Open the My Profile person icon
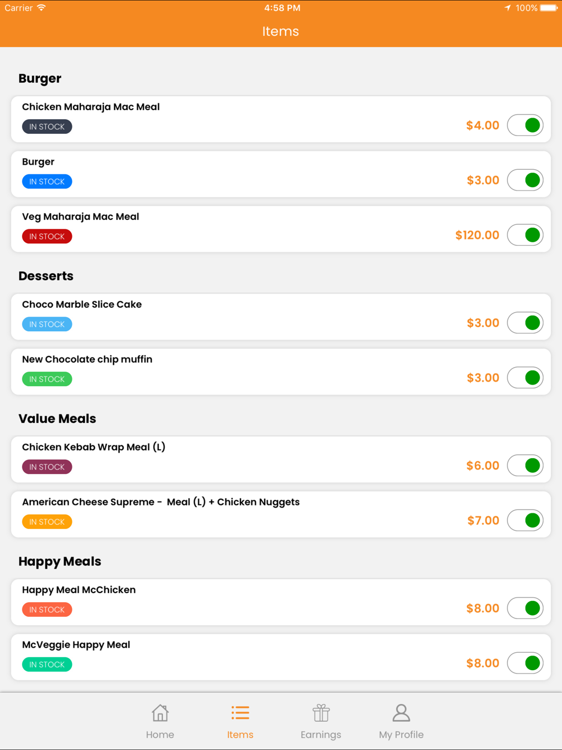The width and height of the screenshot is (562, 750). 401,713
